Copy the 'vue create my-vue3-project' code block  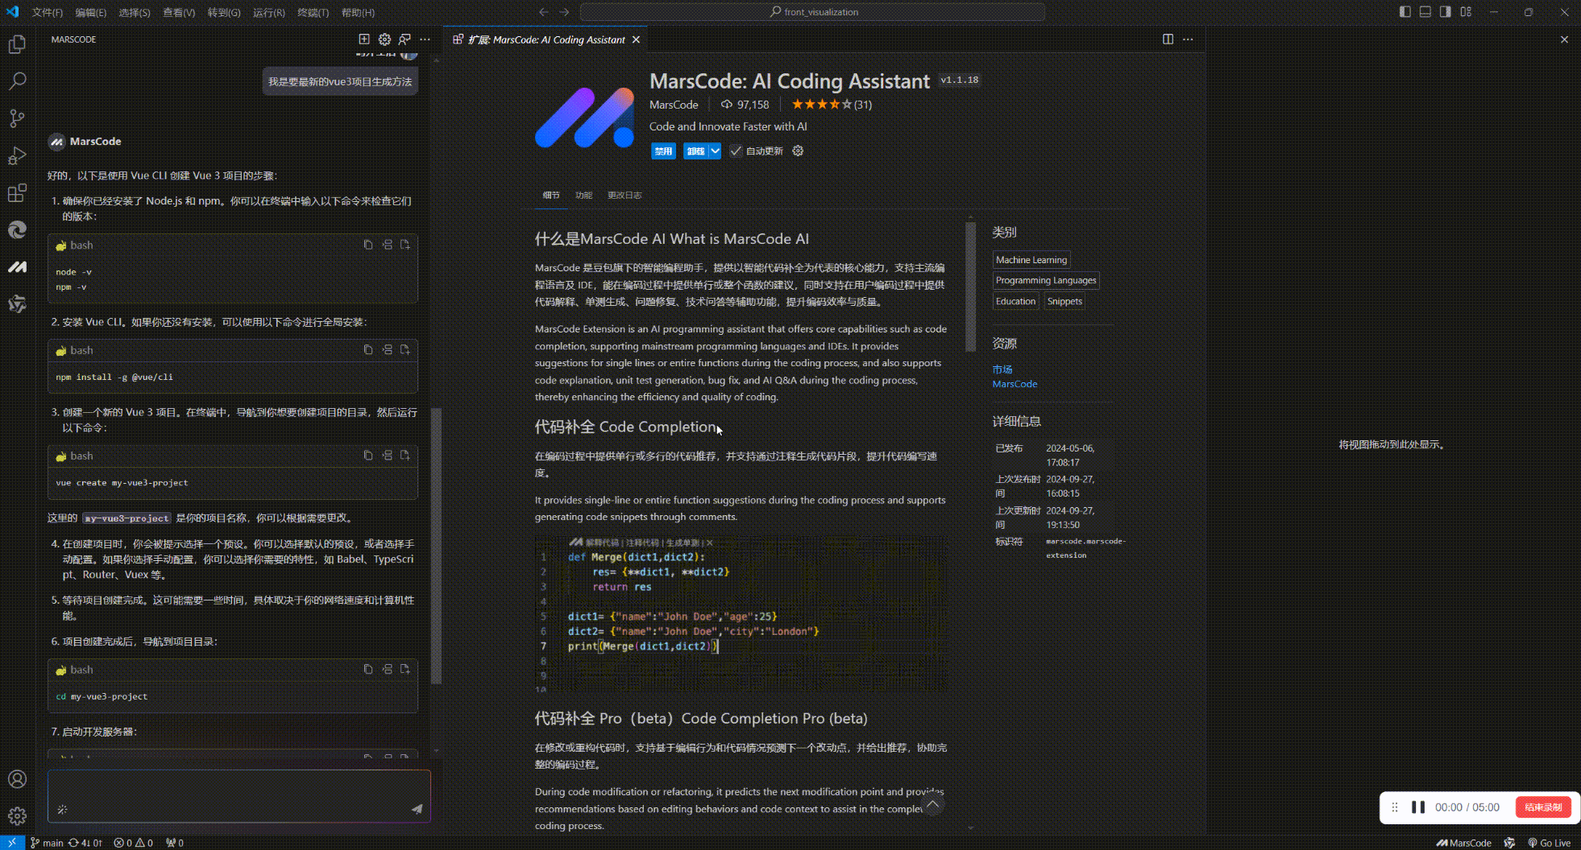coord(368,456)
